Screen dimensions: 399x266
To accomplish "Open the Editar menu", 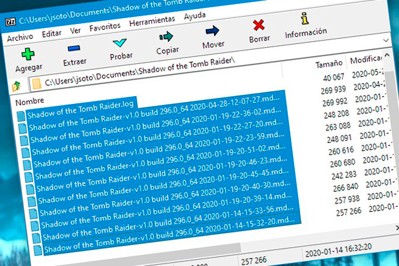I will coord(51,34).
